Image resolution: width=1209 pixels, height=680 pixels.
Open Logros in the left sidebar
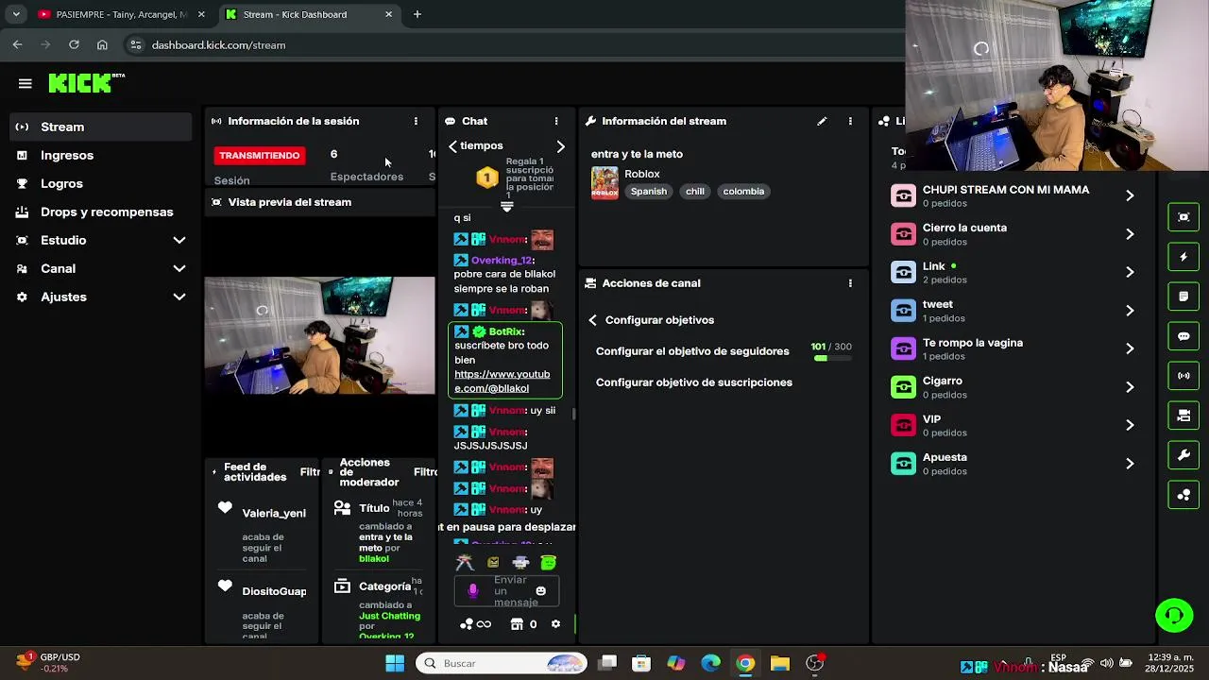pos(100,183)
